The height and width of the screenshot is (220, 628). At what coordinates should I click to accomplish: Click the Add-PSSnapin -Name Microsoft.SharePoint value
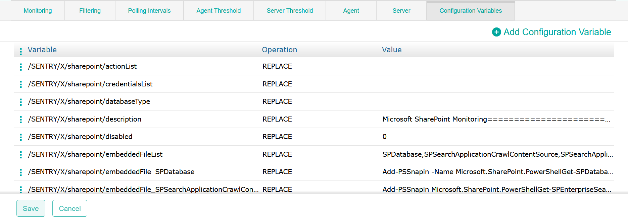click(498, 172)
